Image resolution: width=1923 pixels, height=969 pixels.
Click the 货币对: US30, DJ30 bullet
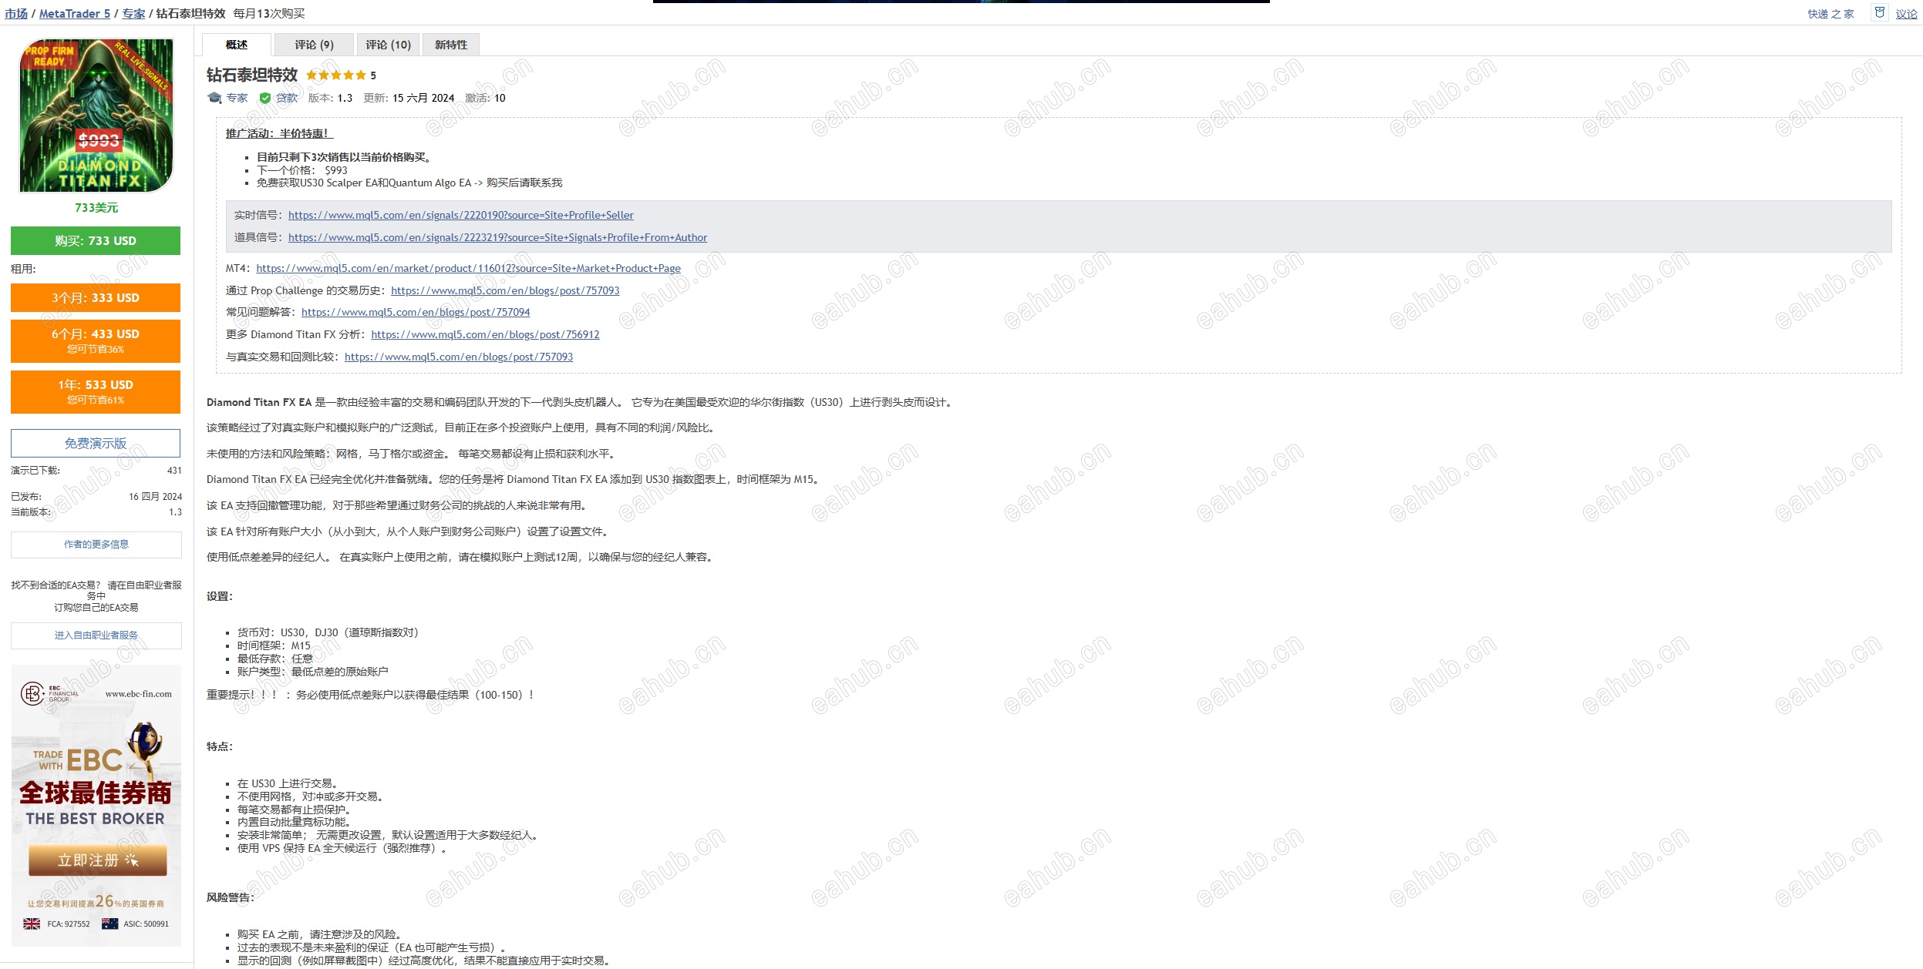328,632
